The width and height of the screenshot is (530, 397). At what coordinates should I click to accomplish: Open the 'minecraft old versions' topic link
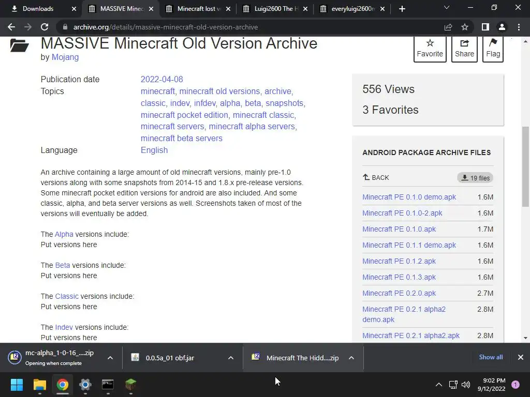click(x=219, y=91)
